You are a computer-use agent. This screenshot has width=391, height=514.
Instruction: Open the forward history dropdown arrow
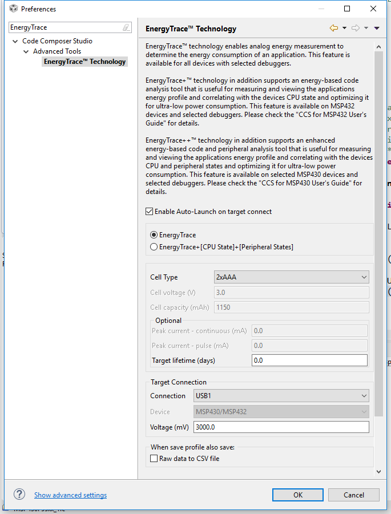(x=366, y=28)
